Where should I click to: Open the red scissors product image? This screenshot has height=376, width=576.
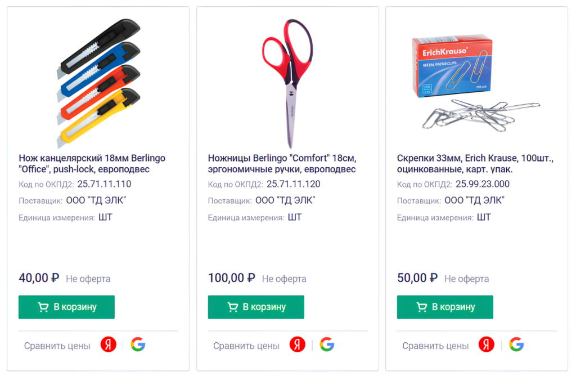point(287,83)
